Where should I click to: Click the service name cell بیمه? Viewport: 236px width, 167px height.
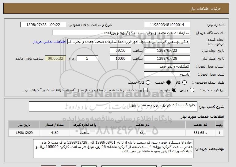click(x=143, y=133)
